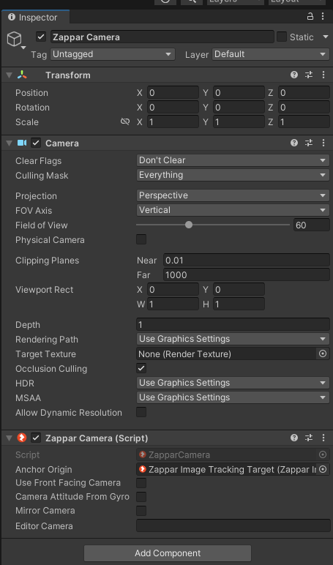Disable Zappar Camera script checkbox
This screenshot has height=565, width=333.
pyautogui.click(x=36, y=438)
